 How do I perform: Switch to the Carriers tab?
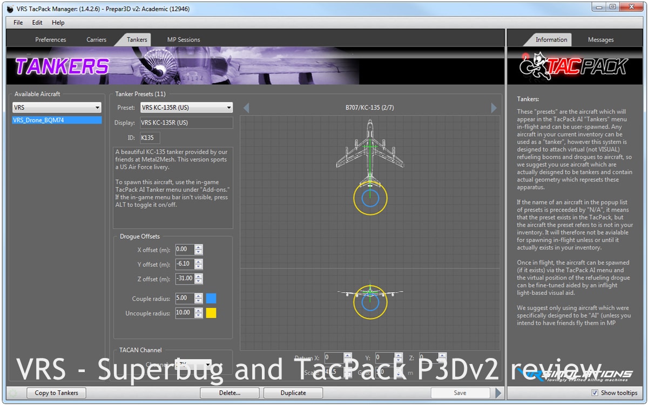(96, 39)
